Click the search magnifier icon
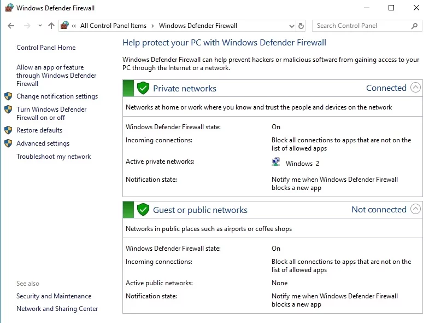Image resolution: width=429 pixels, height=323 pixels. 415,26
